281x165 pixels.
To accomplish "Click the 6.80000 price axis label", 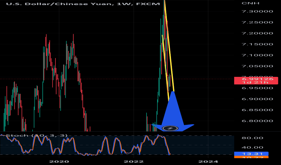I will tap(257, 121).
